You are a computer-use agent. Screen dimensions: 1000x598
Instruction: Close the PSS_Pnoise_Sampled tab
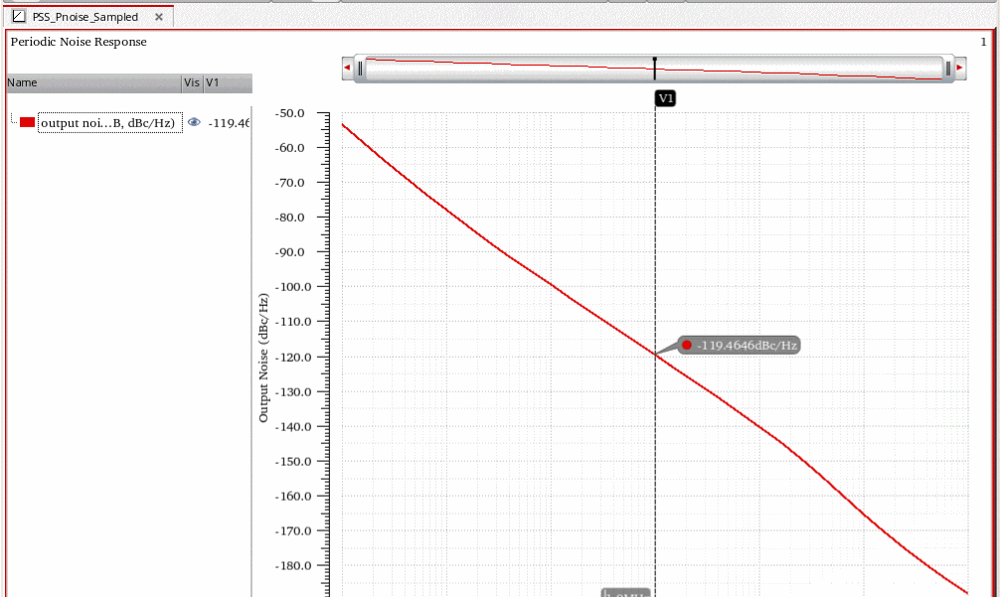point(159,17)
